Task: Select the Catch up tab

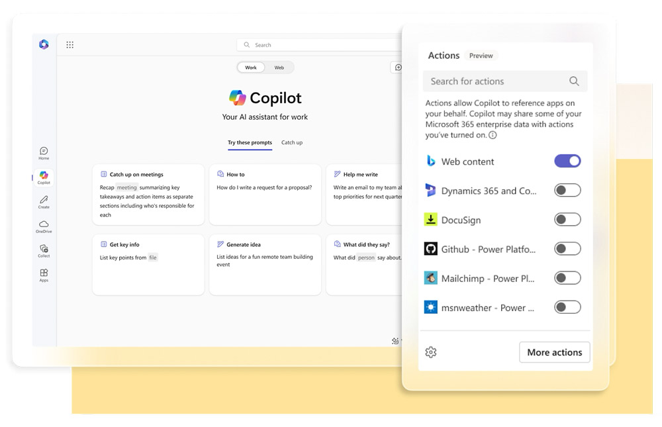Action: click(292, 143)
